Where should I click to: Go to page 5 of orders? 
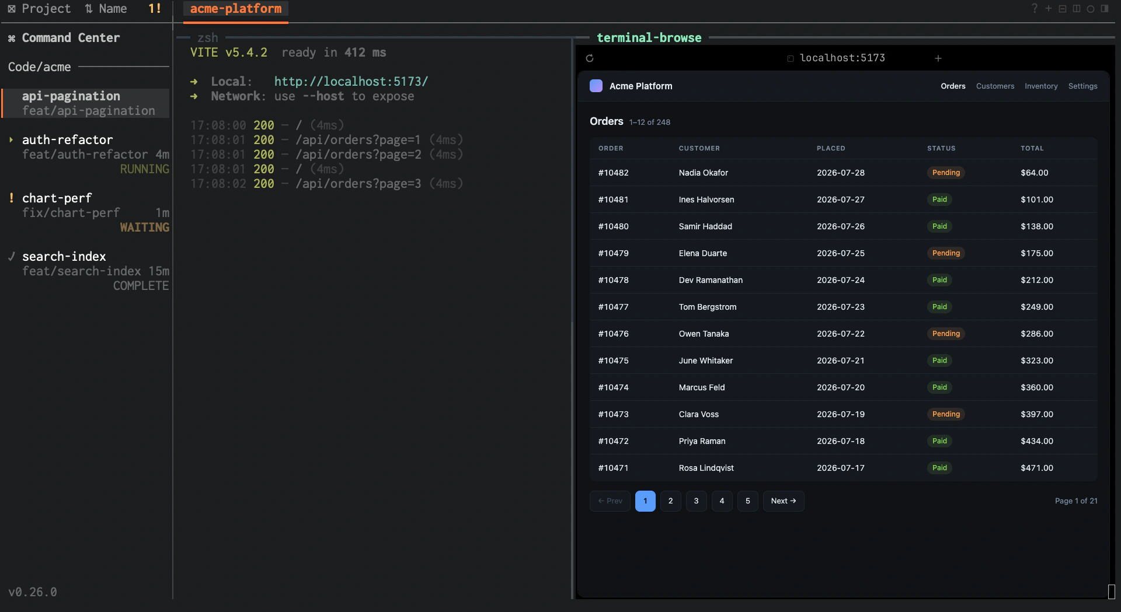pos(747,501)
